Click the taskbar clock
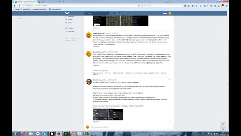 point(223,134)
